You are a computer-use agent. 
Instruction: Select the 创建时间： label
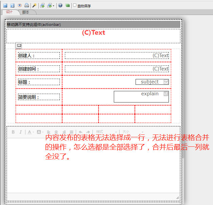39,69
